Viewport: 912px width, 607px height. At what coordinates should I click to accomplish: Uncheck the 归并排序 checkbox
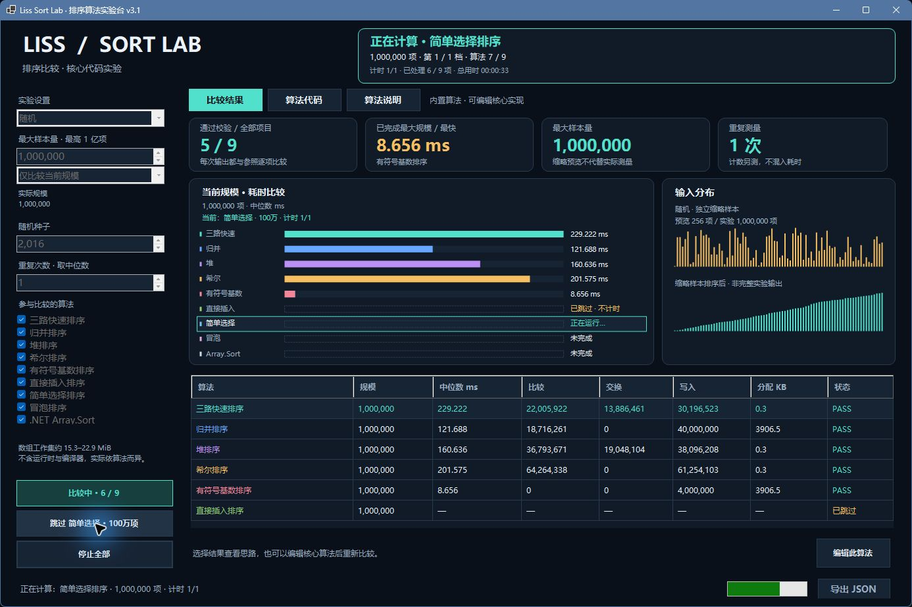pyautogui.click(x=22, y=333)
